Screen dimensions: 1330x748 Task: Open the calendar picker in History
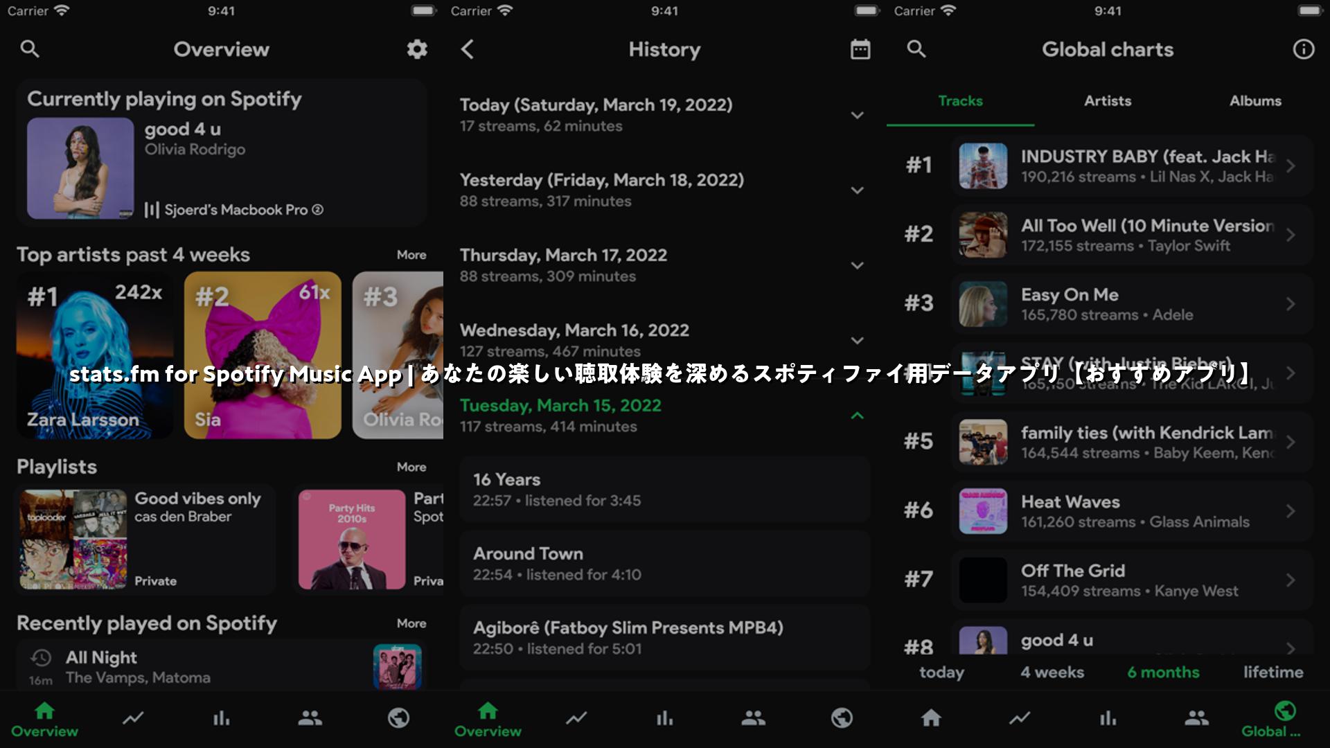(x=860, y=49)
